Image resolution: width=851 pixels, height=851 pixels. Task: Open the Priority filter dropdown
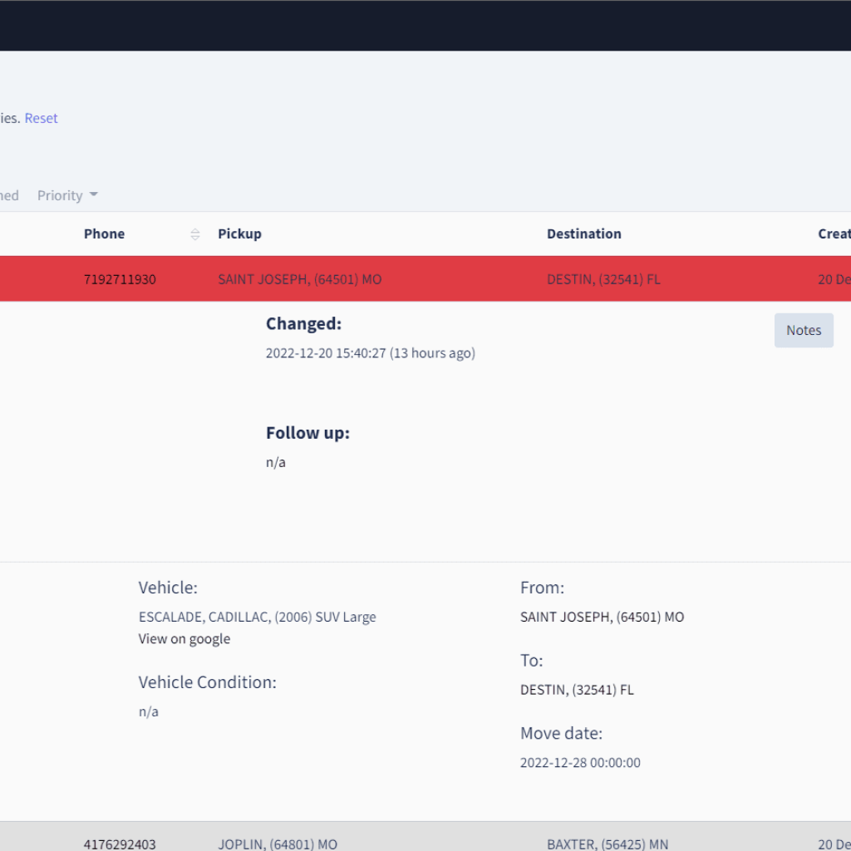[67, 195]
